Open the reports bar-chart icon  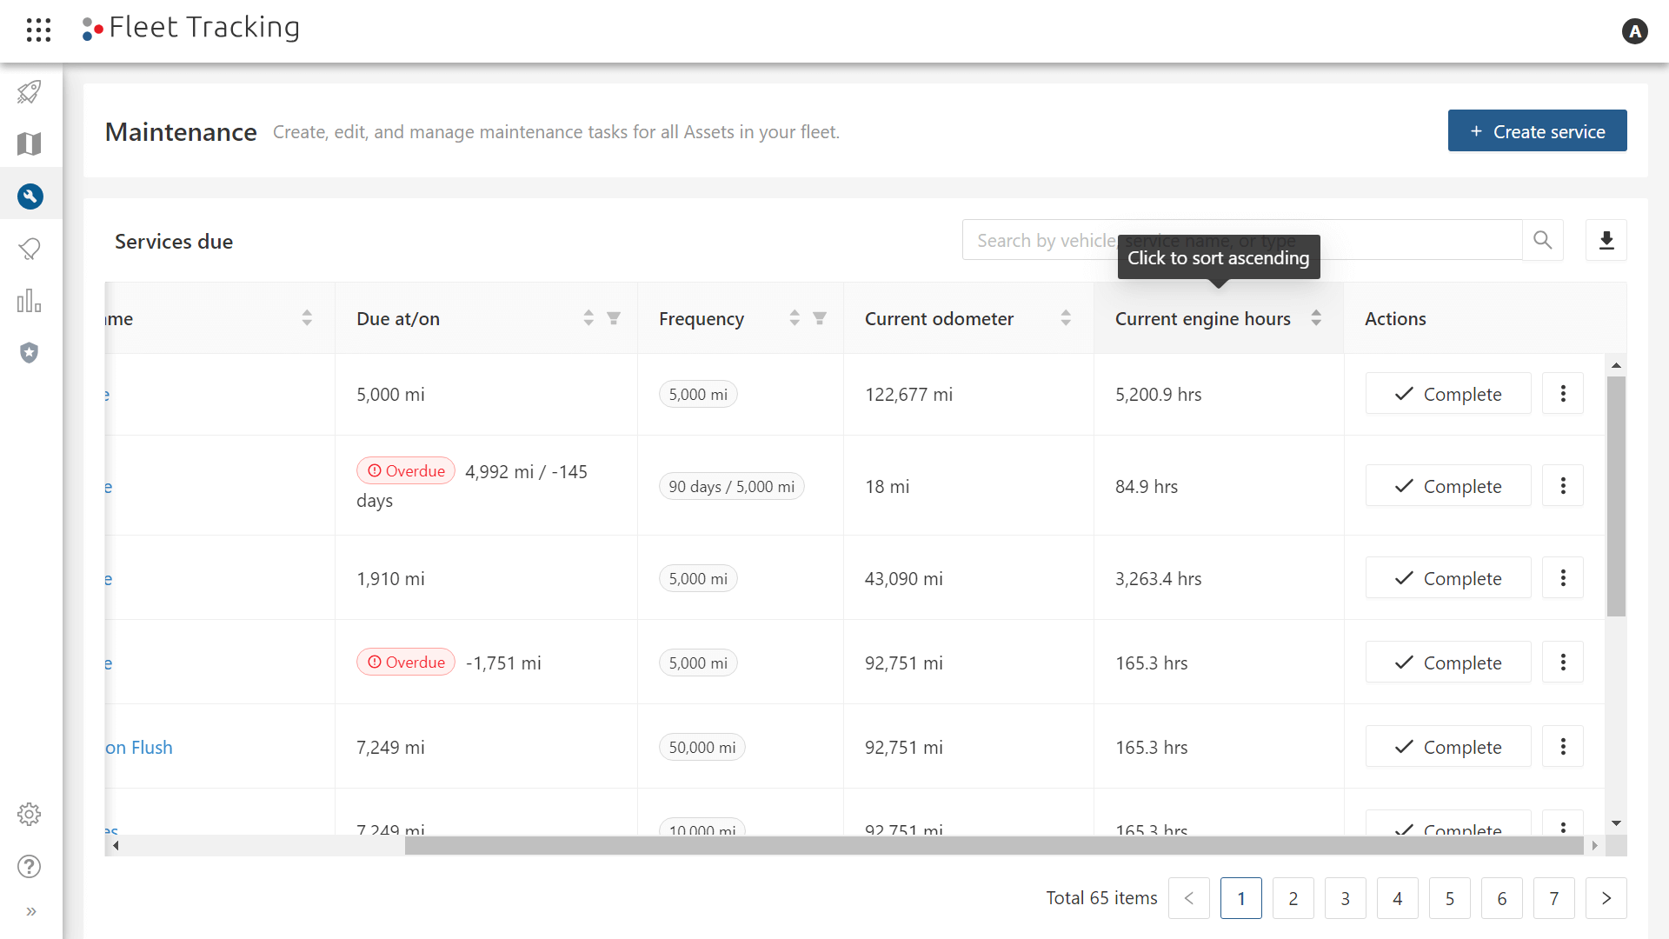[29, 301]
